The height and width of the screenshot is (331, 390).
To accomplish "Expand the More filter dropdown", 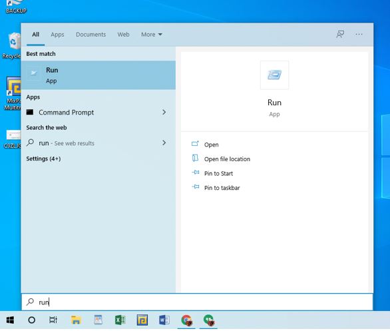I will tap(152, 35).
